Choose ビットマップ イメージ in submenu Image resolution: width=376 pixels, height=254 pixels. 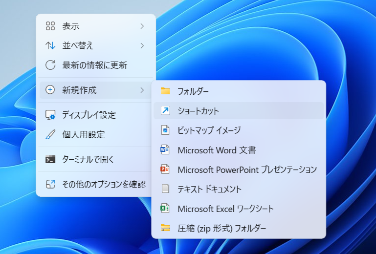239,130
